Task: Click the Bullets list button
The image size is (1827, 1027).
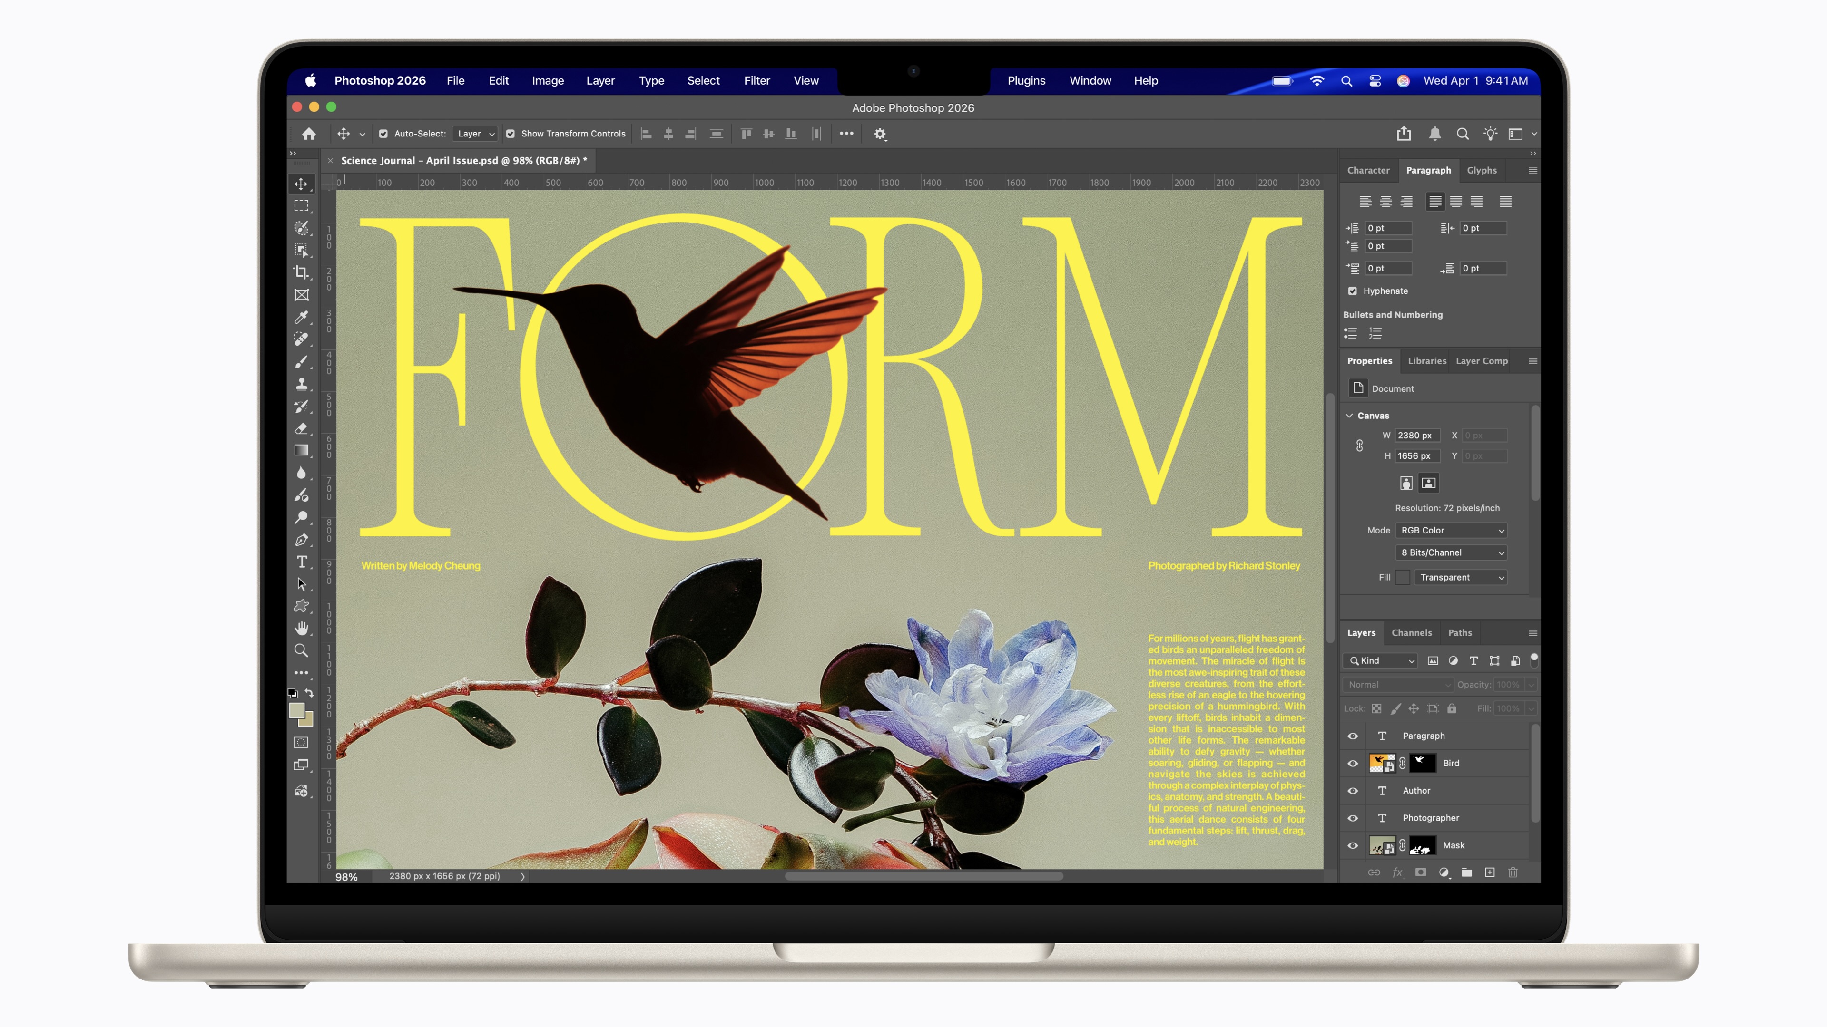Action: [x=1350, y=333]
